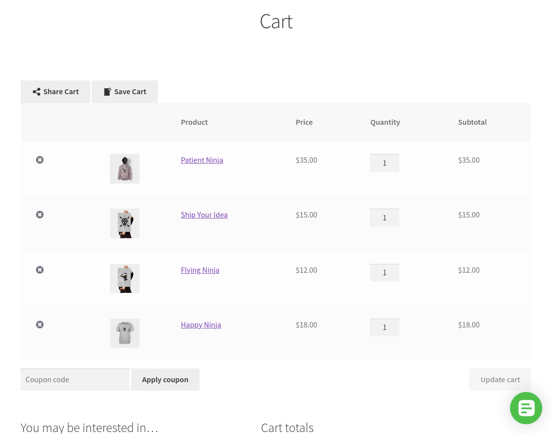Viewport: 552px width, 434px height.
Task: Click the Coupon code input field
Action: (75, 379)
